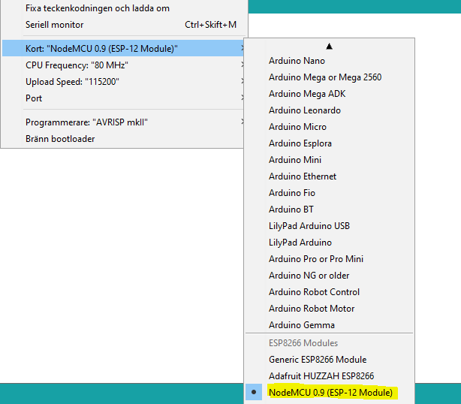461x404 pixels.
Task: Select Arduino Nano board
Action: (x=330, y=61)
